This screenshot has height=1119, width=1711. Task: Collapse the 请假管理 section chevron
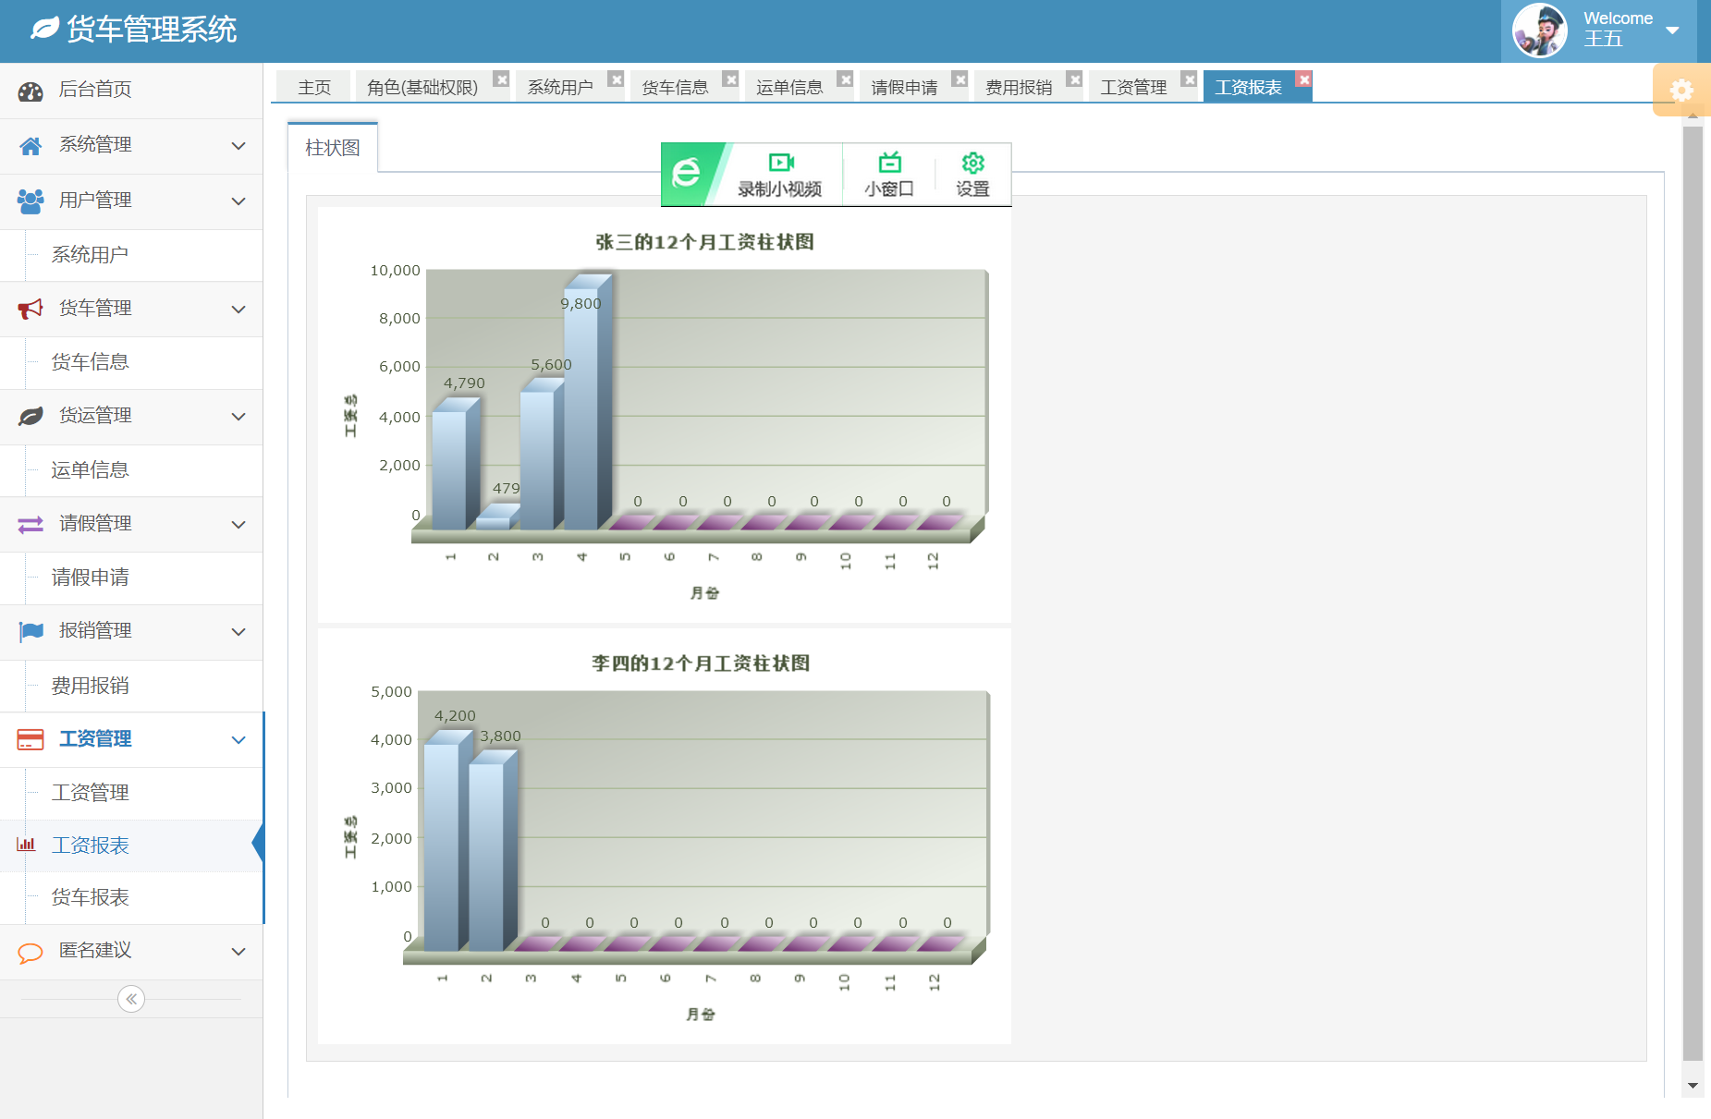tap(238, 525)
